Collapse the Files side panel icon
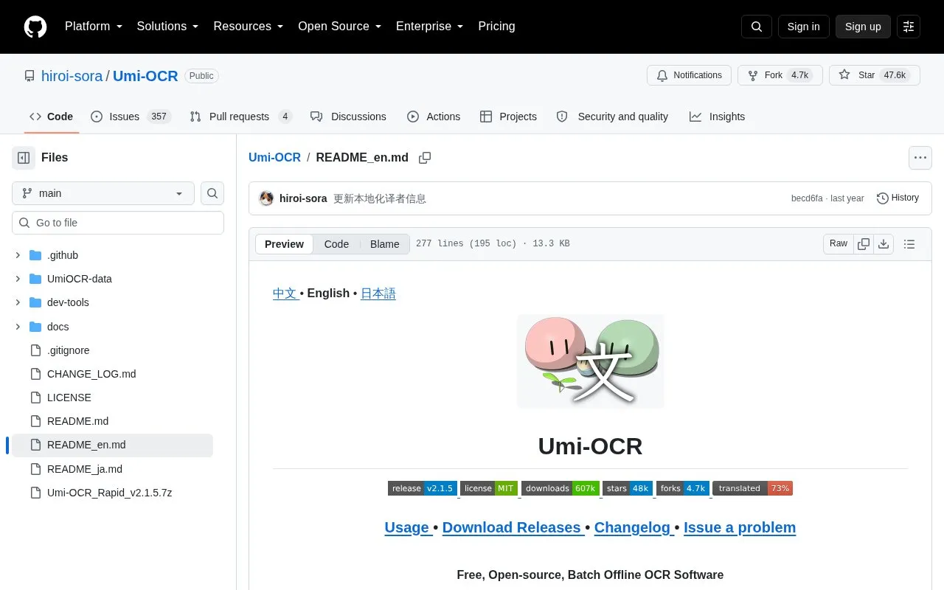Screen dimensions: 944x590 pos(24,157)
